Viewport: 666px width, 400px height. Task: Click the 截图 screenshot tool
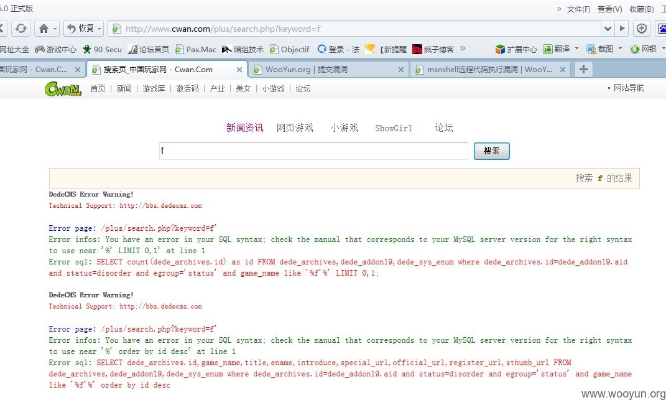[599, 49]
